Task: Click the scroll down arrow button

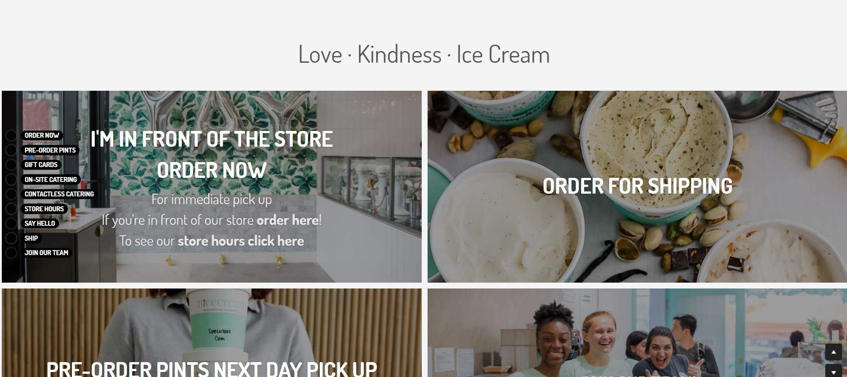Action: coord(833,370)
